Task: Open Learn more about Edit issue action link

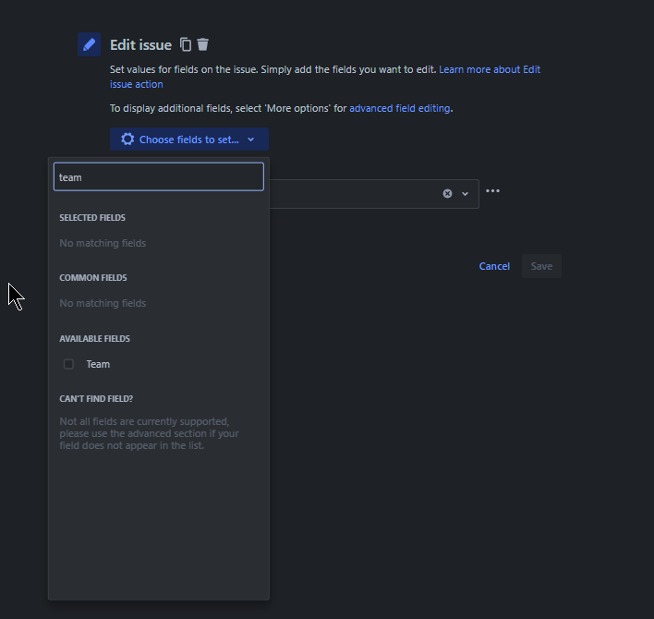Action: click(325, 77)
